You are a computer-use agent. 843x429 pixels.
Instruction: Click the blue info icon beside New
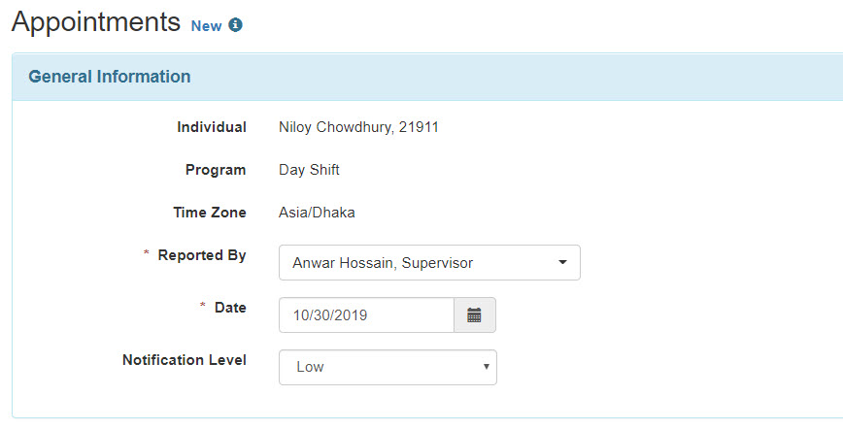(x=235, y=24)
